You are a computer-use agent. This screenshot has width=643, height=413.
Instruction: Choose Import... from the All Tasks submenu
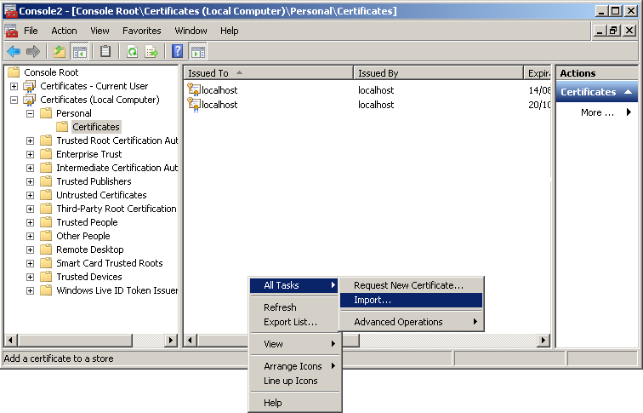(x=373, y=301)
